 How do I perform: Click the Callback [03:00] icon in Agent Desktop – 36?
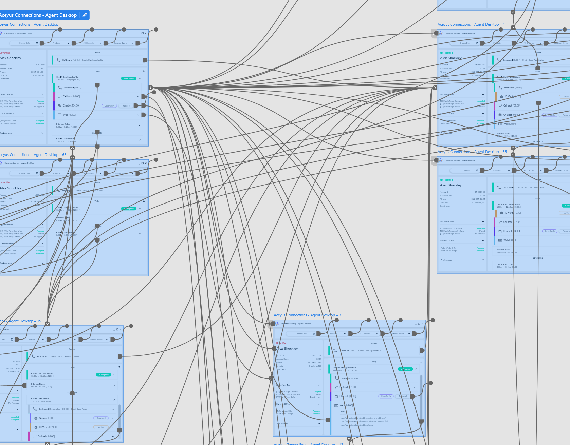pyautogui.click(x=500, y=222)
